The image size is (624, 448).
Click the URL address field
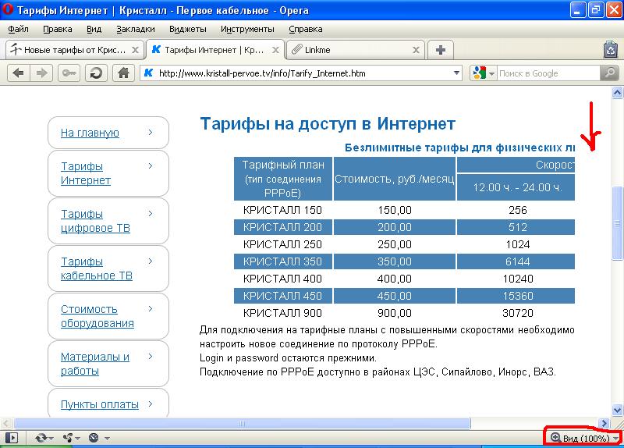click(x=302, y=73)
